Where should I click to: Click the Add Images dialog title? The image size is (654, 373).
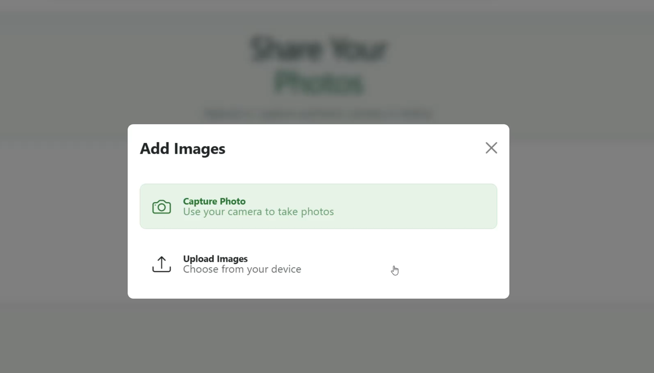[x=182, y=148]
